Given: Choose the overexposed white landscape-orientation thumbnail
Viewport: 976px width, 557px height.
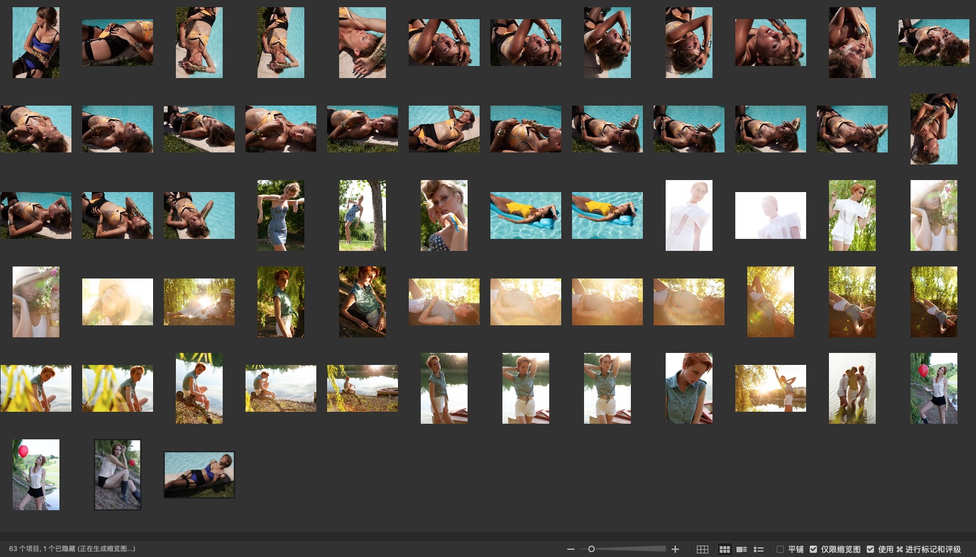Looking at the screenshot, I should [771, 215].
